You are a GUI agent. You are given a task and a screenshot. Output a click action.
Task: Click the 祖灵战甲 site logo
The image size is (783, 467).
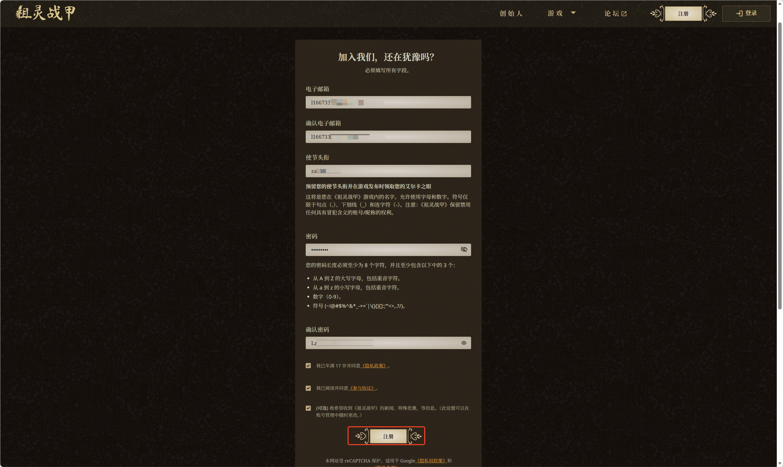(x=46, y=13)
